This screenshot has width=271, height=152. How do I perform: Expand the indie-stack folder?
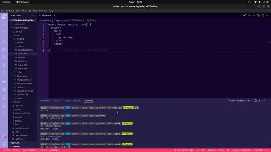pyautogui.click(x=19, y=24)
